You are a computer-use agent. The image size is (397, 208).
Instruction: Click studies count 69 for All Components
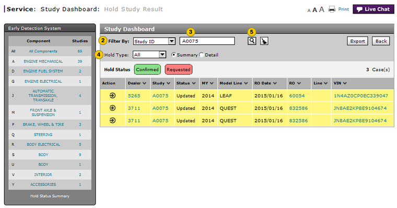point(80,51)
